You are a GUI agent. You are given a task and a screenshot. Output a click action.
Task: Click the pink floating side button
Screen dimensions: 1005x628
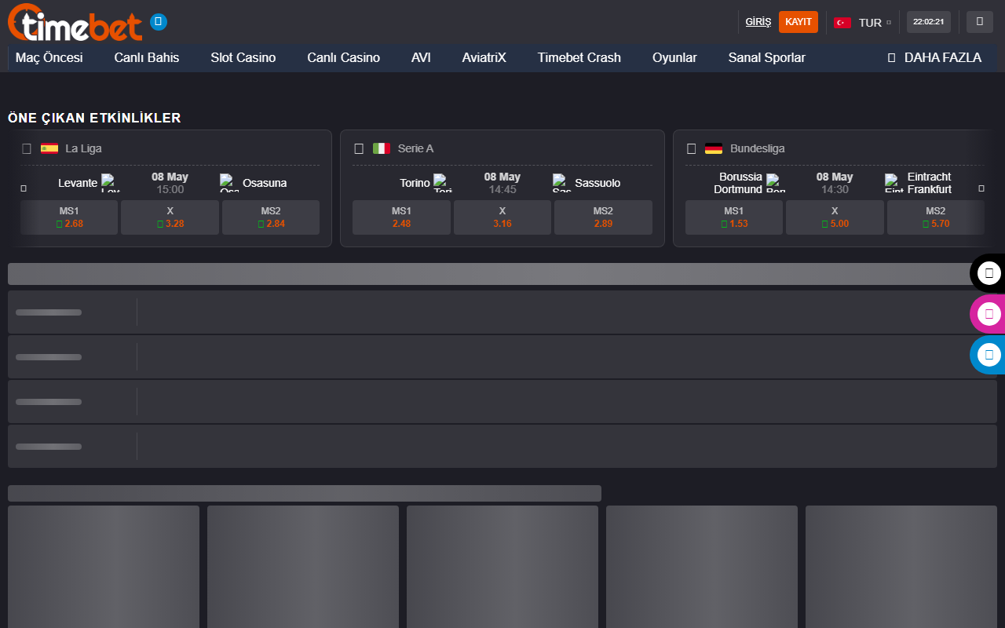989,314
